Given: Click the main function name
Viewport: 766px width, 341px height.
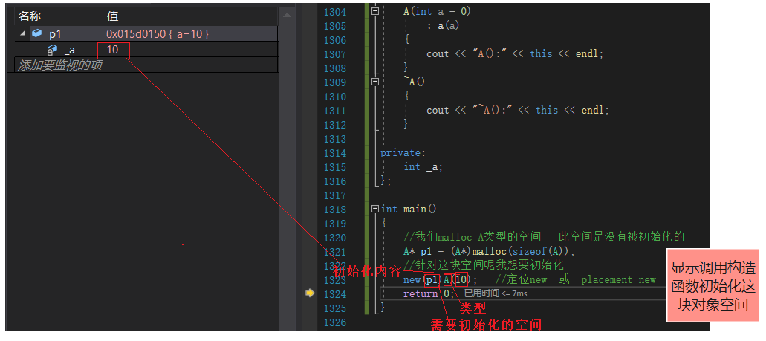Looking at the screenshot, I should pos(415,209).
